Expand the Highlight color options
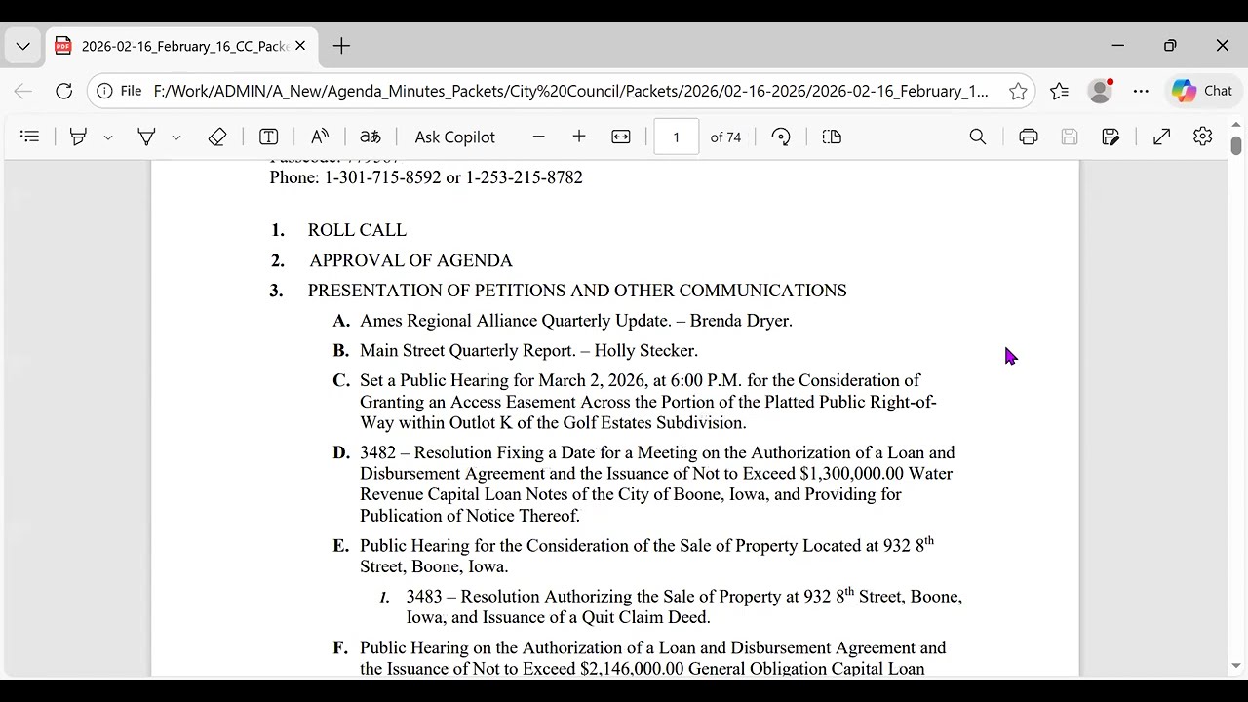Screen dimensions: 1248x702 (108, 137)
